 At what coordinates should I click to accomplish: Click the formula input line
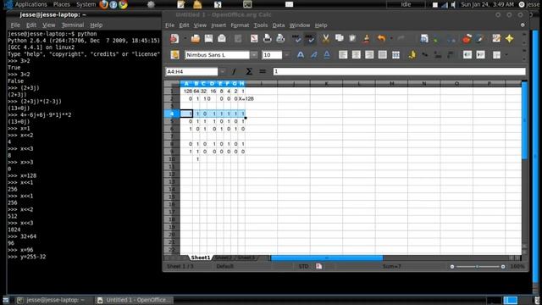click(399, 71)
